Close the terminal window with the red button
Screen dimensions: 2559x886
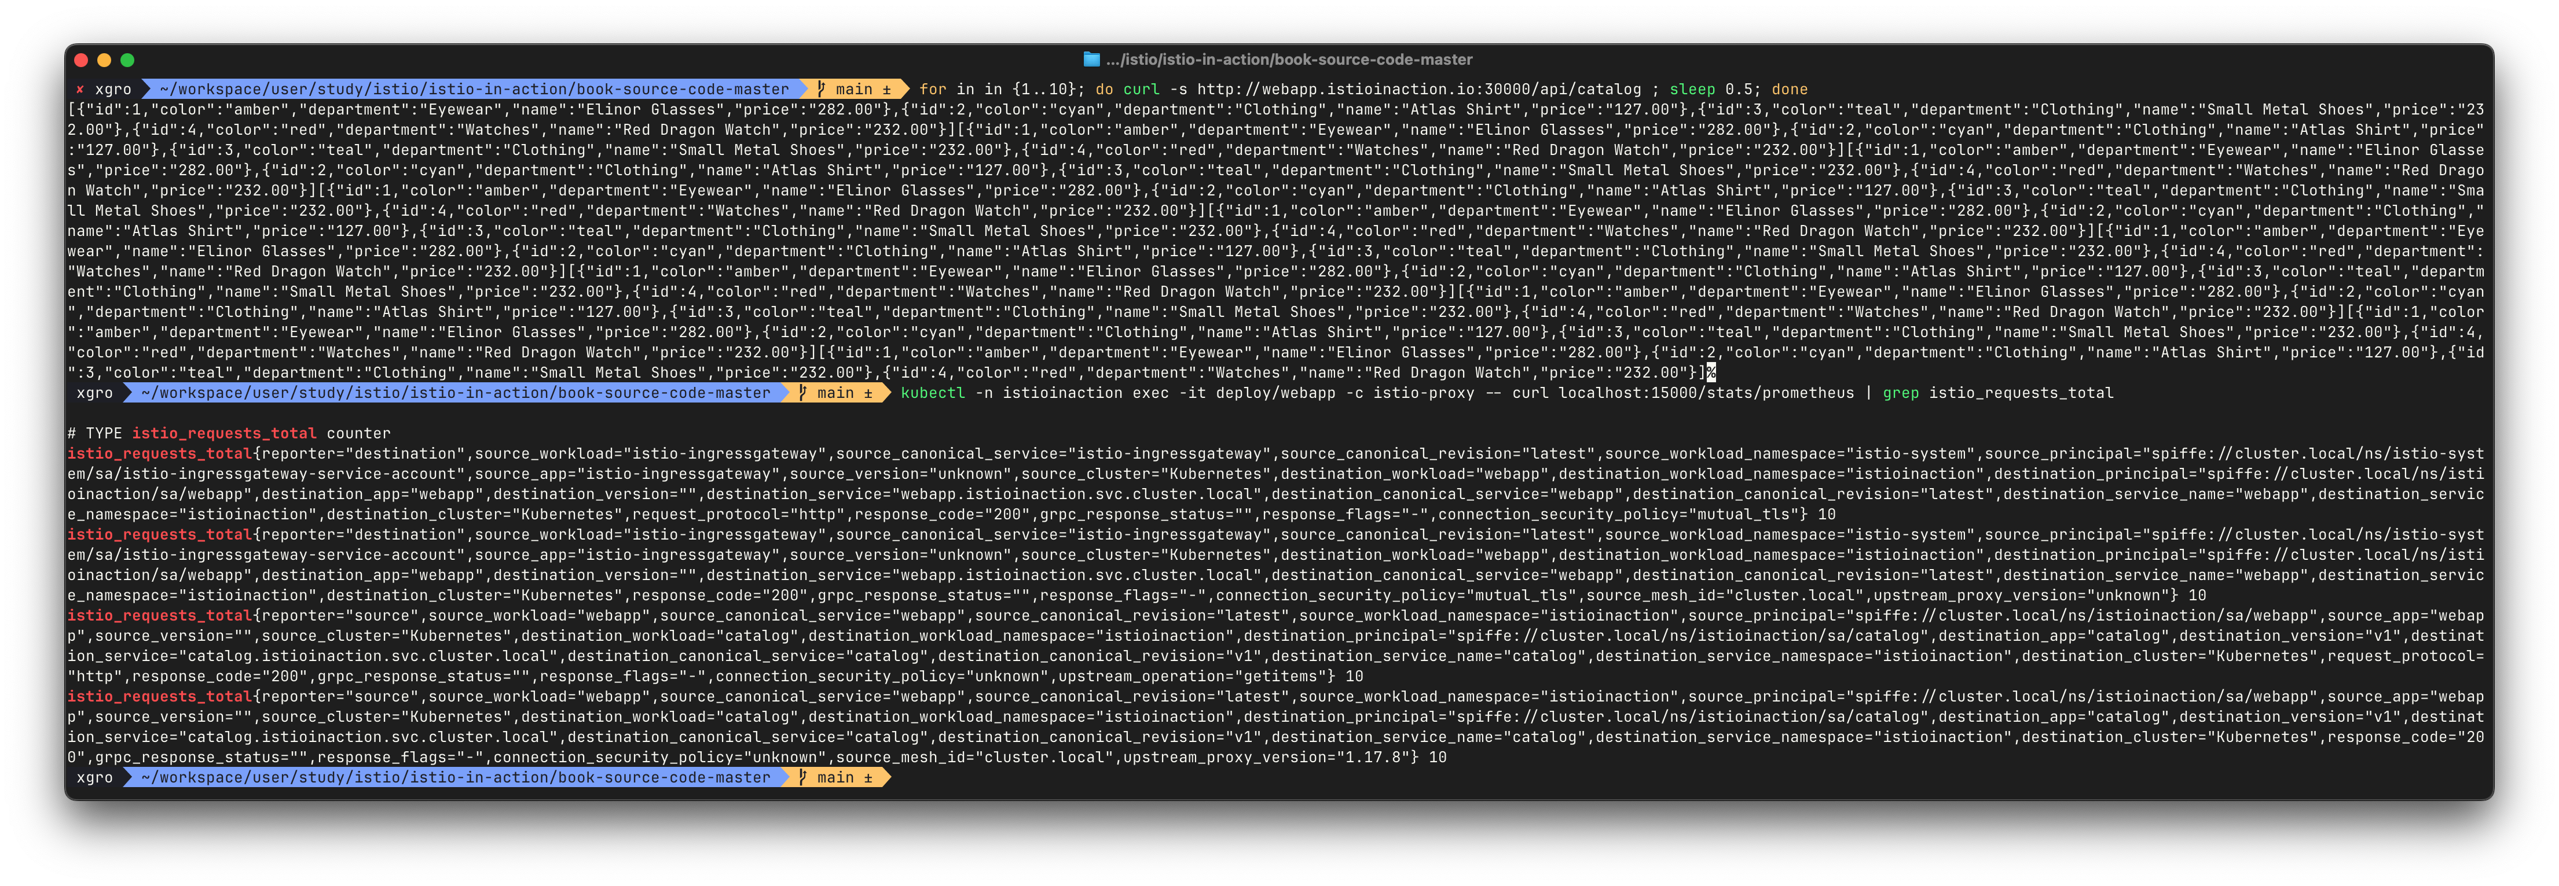click(82, 60)
